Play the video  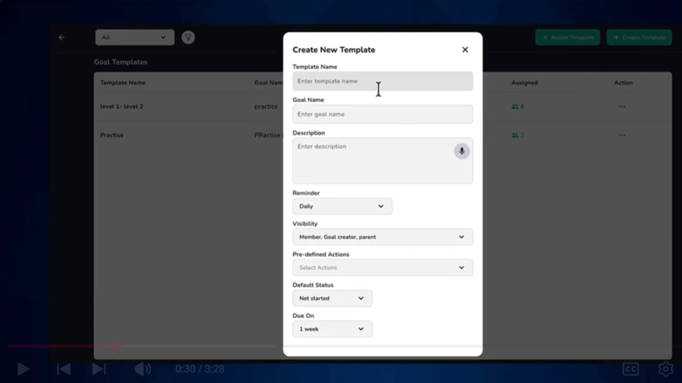[x=23, y=369]
